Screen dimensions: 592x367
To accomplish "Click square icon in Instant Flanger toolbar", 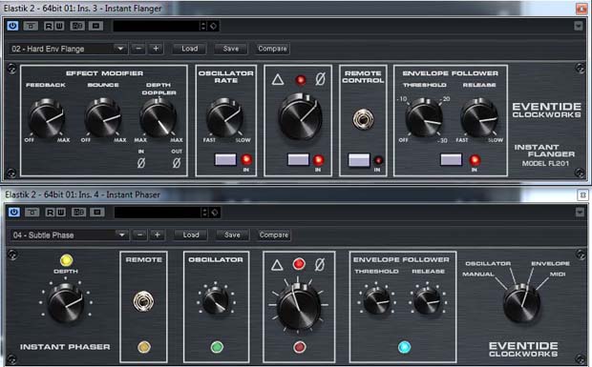I will [x=95, y=26].
